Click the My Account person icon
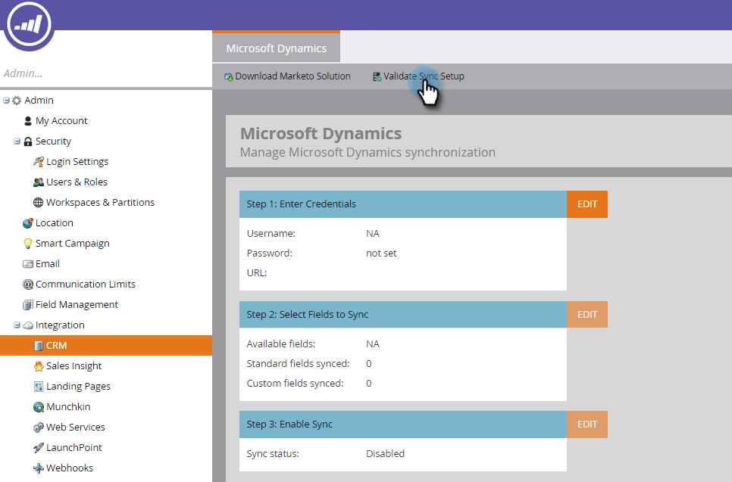Screen dimensions: 732x482 tap(27, 121)
